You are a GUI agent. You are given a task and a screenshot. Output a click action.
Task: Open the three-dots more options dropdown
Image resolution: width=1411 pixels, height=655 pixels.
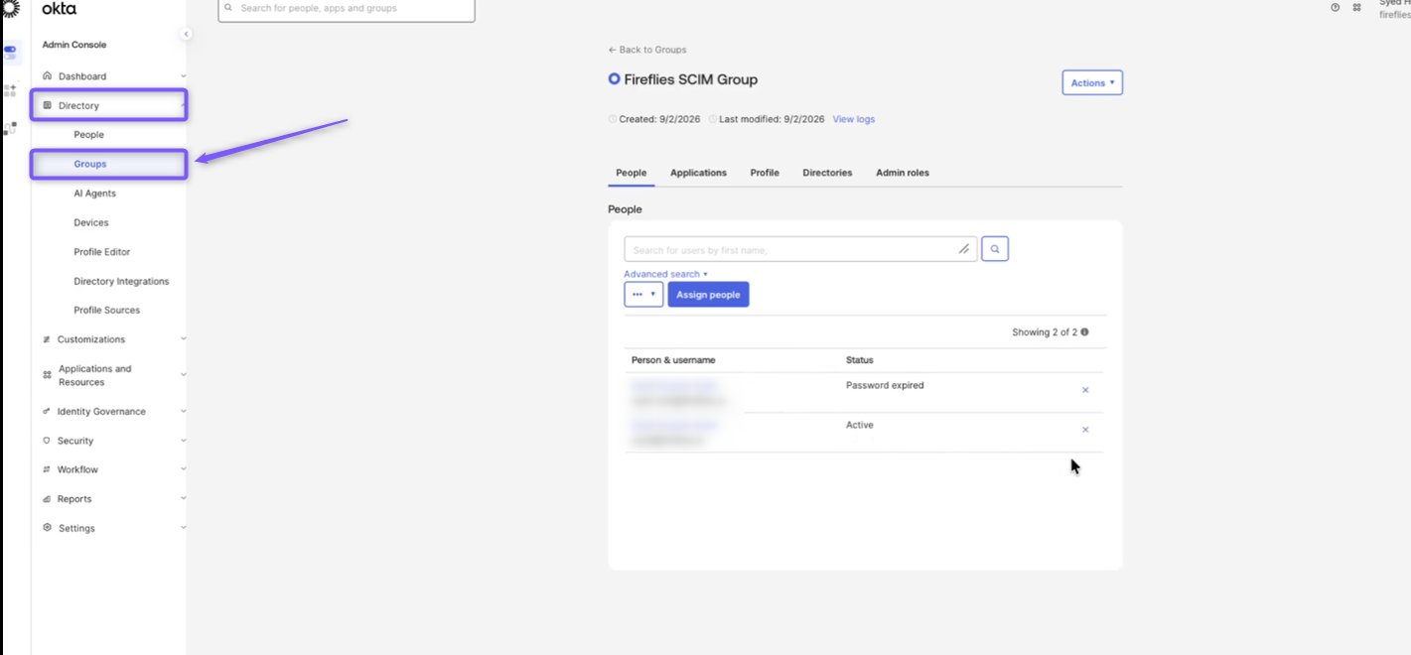(643, 295)
